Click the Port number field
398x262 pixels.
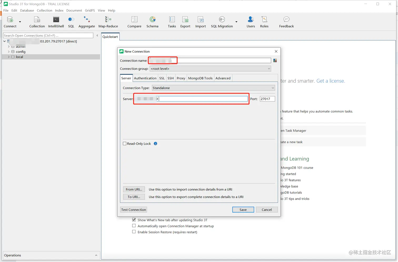pyautogui.click(x=267, y=99)
